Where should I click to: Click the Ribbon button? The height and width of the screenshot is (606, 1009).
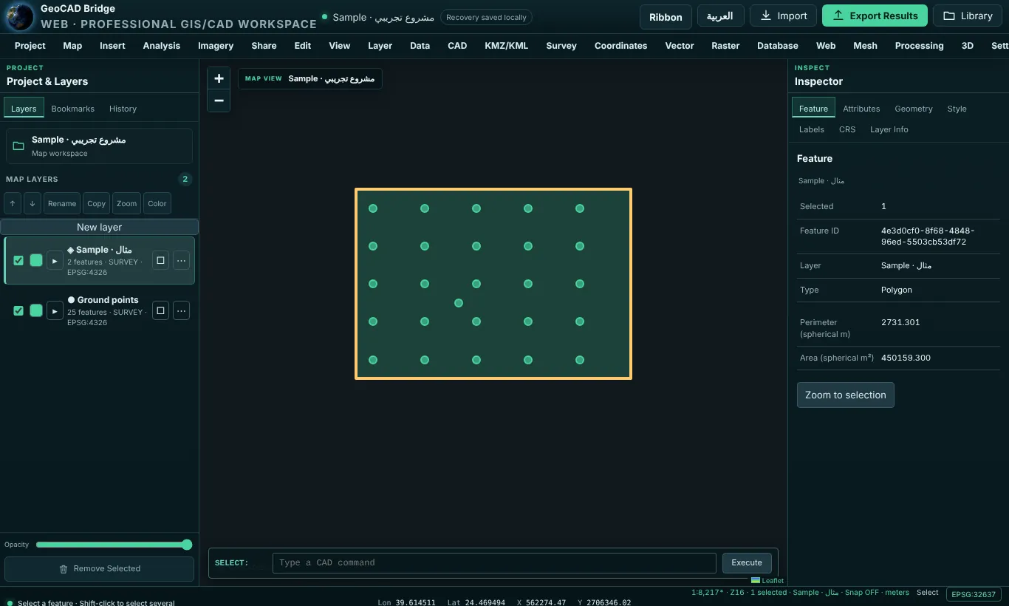[x=666, y=17]
